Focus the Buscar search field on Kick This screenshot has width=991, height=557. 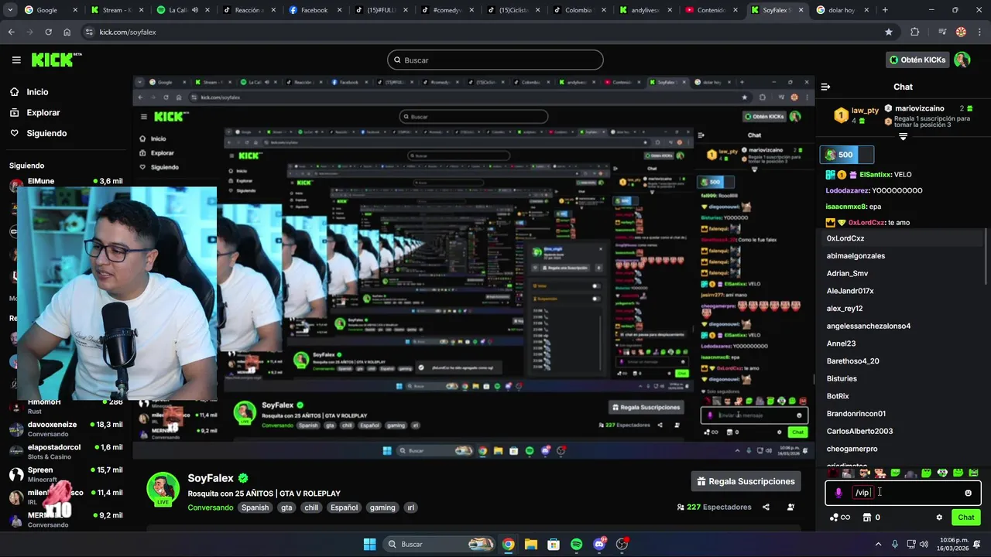point(495,60)
